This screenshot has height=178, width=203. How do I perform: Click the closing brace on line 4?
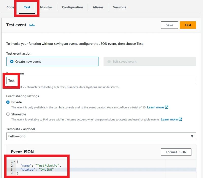click(x=18, y=174)
